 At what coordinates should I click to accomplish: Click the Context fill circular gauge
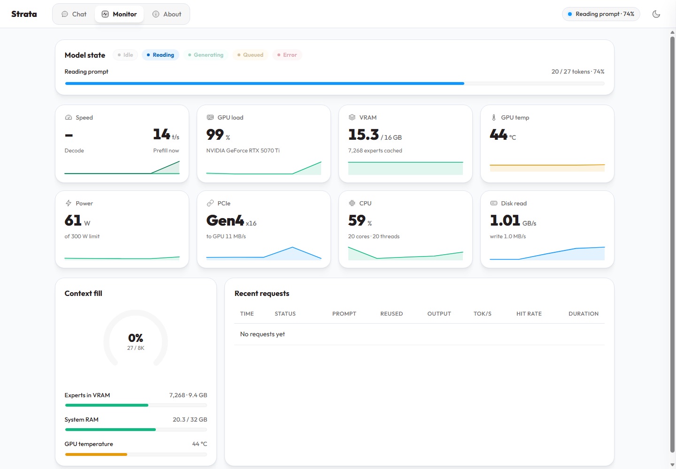point(136,339)
